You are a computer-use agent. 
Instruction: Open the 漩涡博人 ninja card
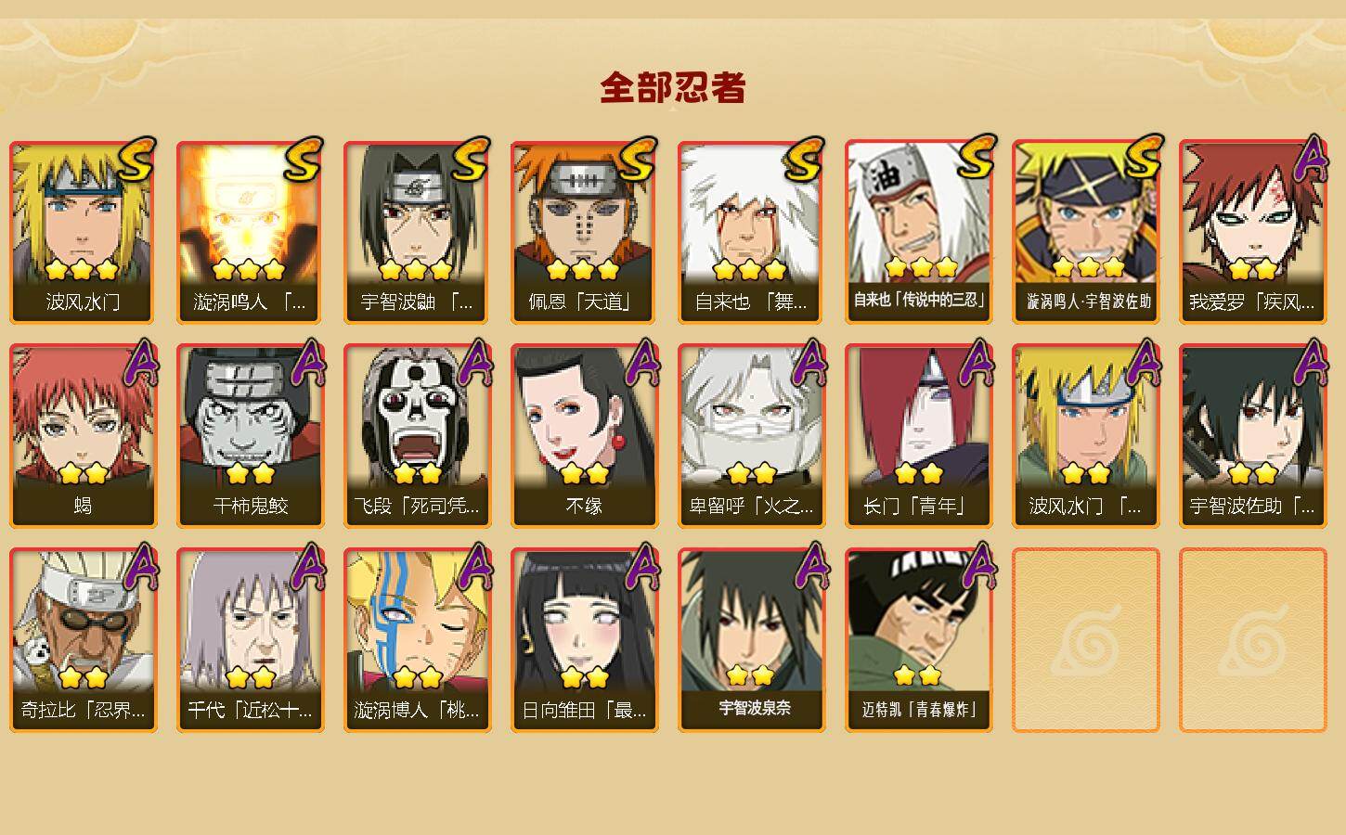click(417, 640)
